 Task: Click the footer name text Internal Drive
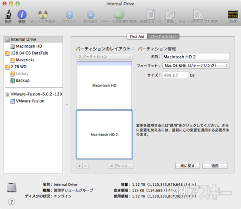tap(65, 184)
